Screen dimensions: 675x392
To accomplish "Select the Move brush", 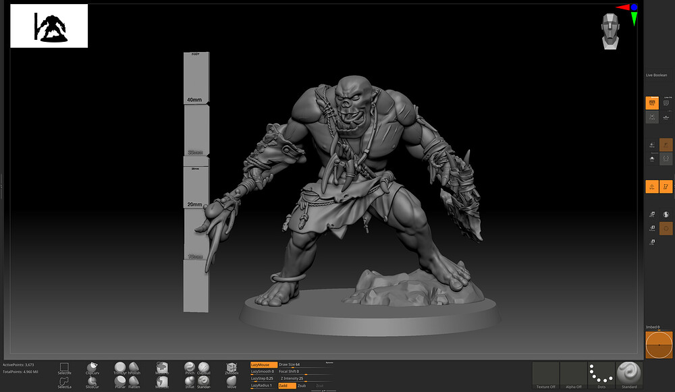I will (232, 382).
